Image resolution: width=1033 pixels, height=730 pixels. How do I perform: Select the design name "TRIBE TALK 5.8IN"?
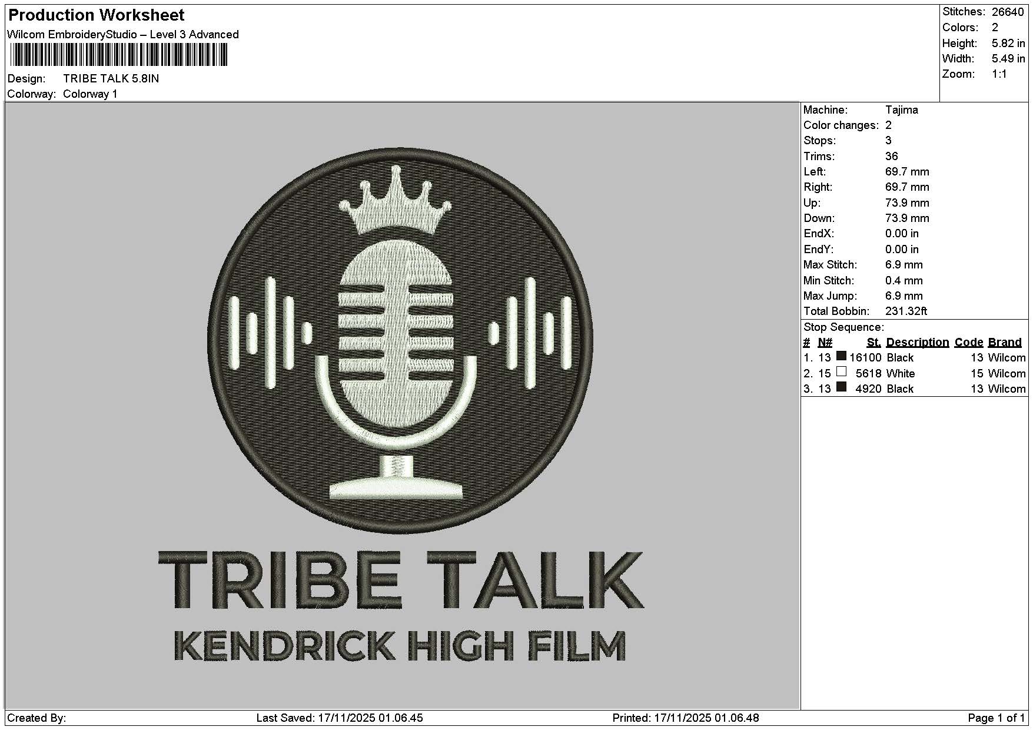pyautogui.click(x=111, y=78)
